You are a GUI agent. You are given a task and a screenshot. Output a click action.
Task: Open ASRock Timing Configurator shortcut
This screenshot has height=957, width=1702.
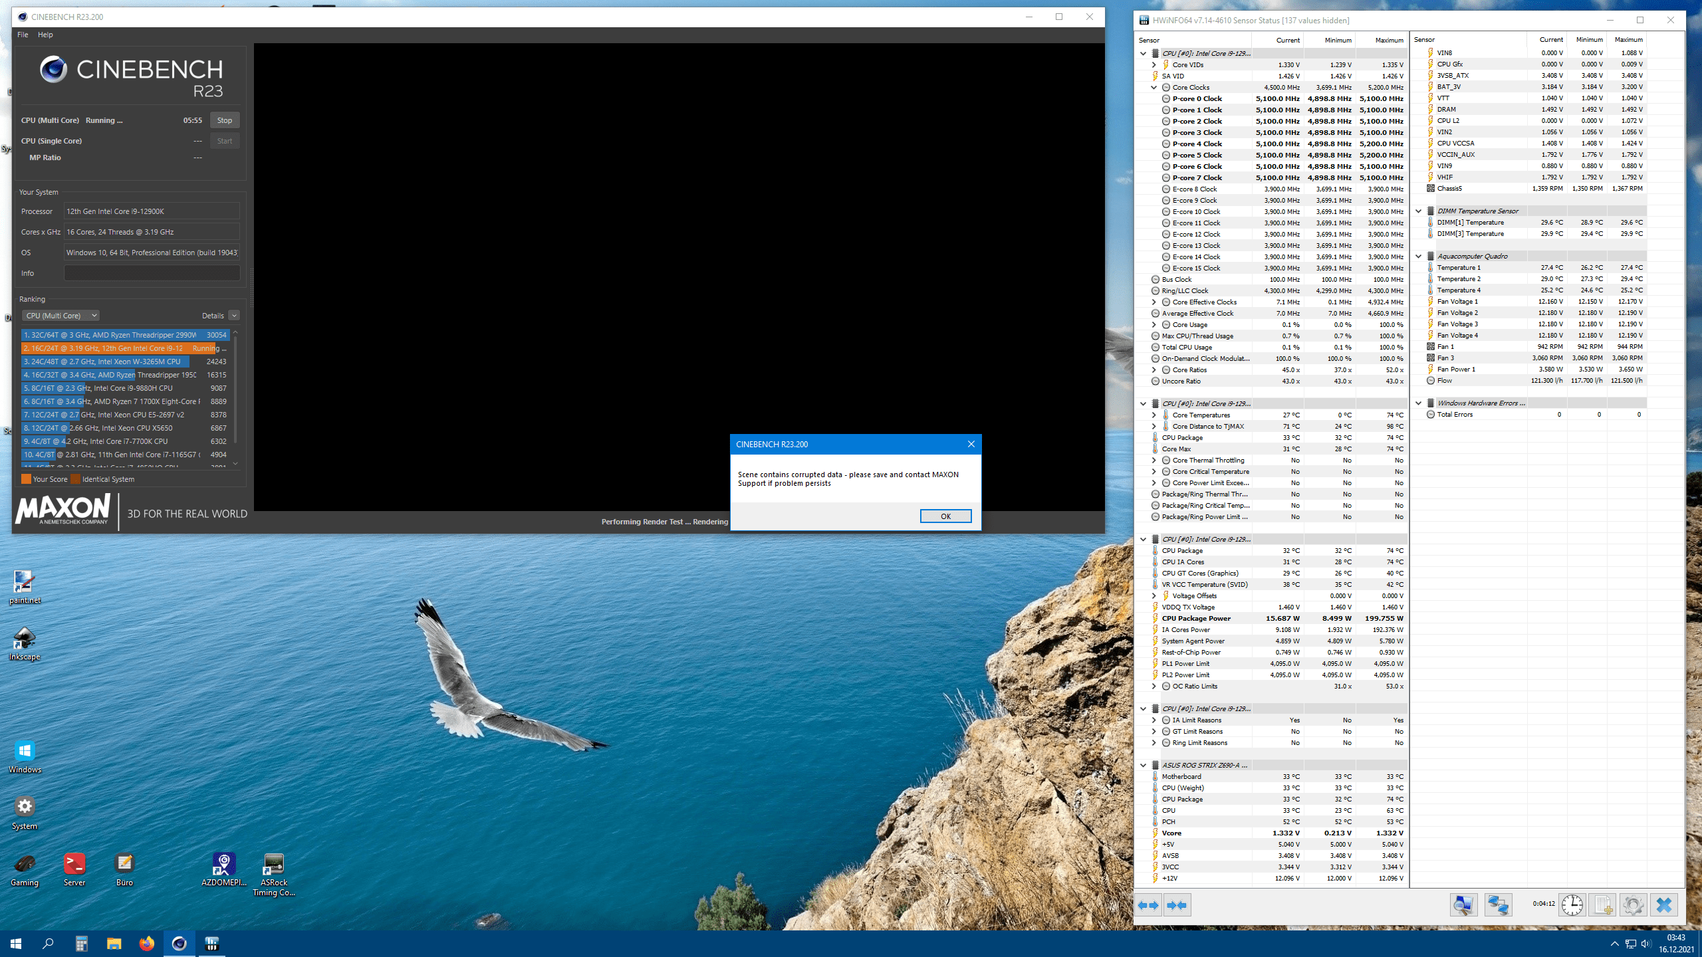(274, 875)
